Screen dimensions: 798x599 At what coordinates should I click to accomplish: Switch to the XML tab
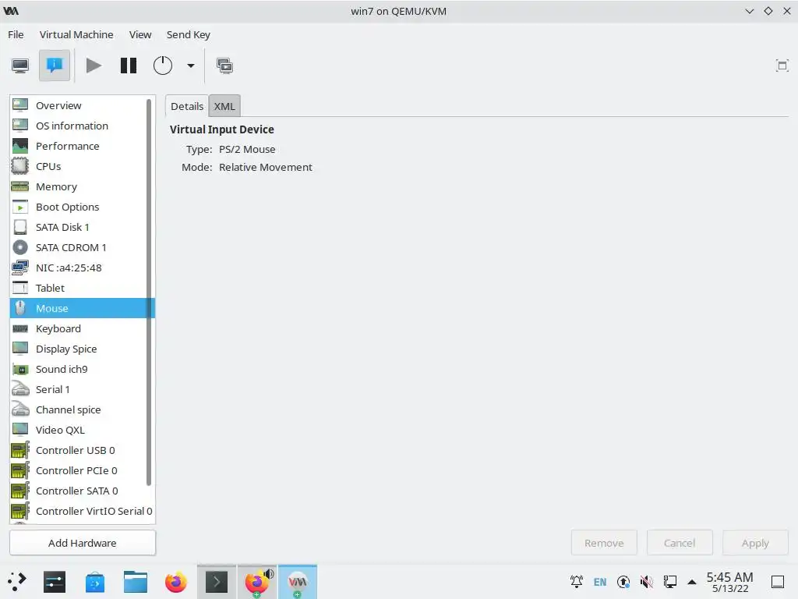(224, 106)
